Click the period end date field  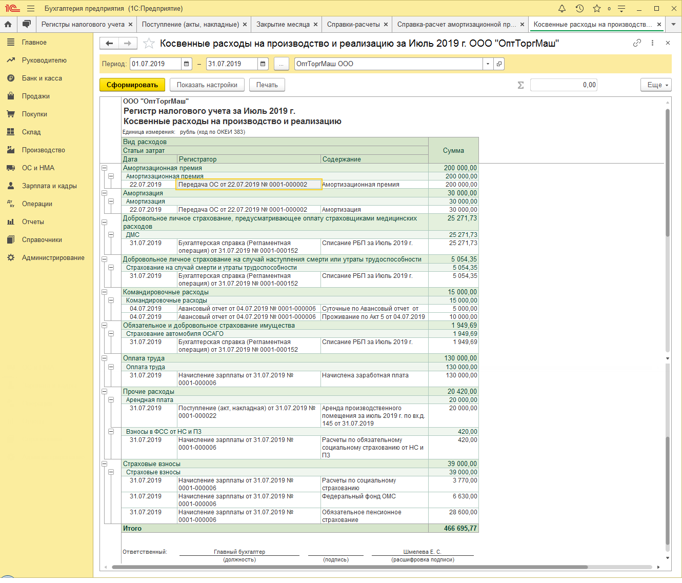click(232, 64)
